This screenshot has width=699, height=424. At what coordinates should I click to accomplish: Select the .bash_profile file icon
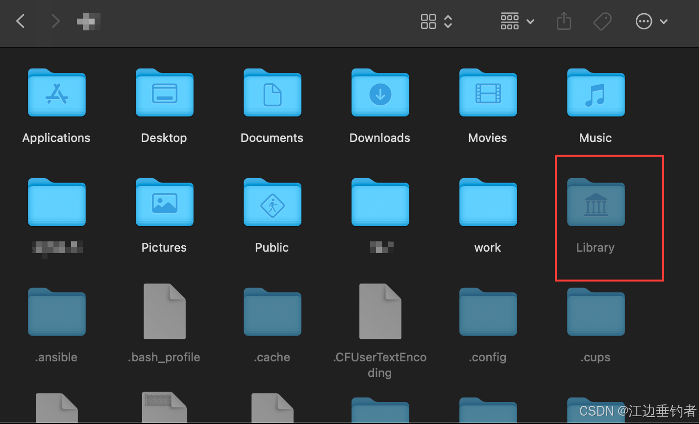click(165, 311)
